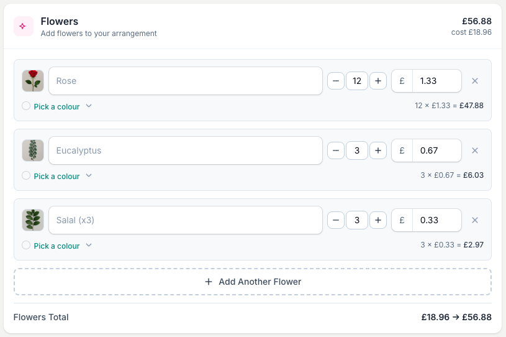Focus the Rose name input field

(186, 81)
